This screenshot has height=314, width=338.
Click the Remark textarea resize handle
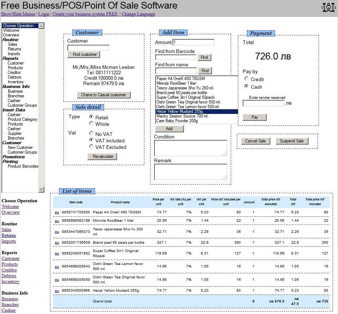point(225,177)
